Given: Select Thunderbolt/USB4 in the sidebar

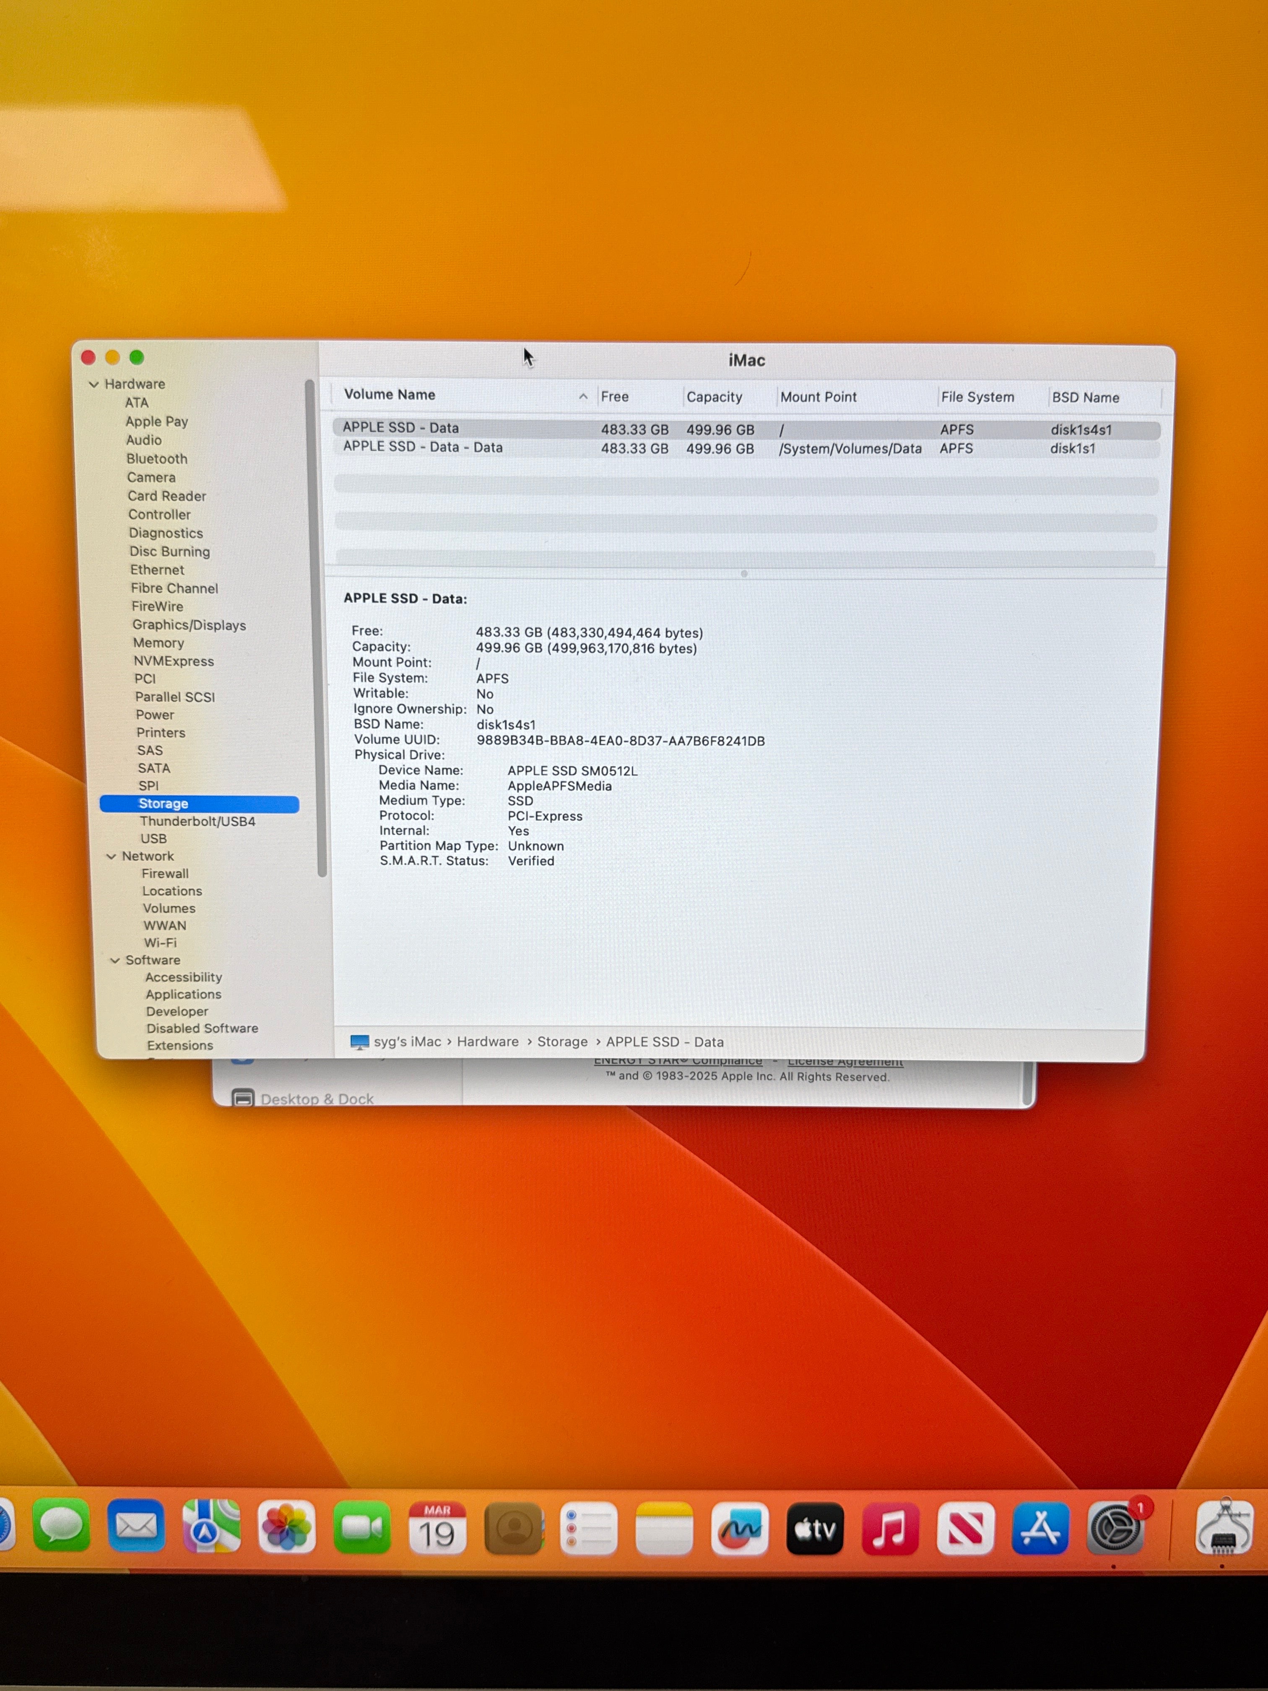Looking at the screenshot, I should (x=198, y=822).
